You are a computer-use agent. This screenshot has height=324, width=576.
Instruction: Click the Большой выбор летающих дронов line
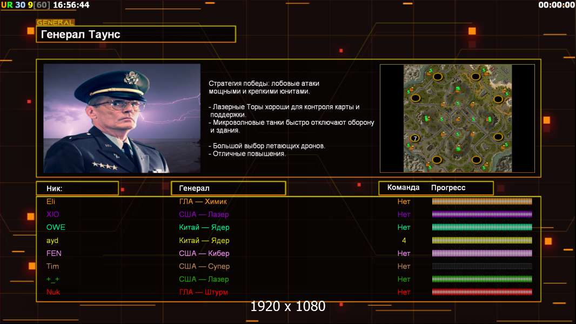tap(267, 146)
